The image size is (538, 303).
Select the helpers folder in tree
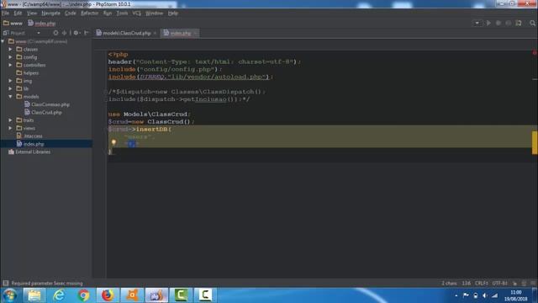pos(28,73)
